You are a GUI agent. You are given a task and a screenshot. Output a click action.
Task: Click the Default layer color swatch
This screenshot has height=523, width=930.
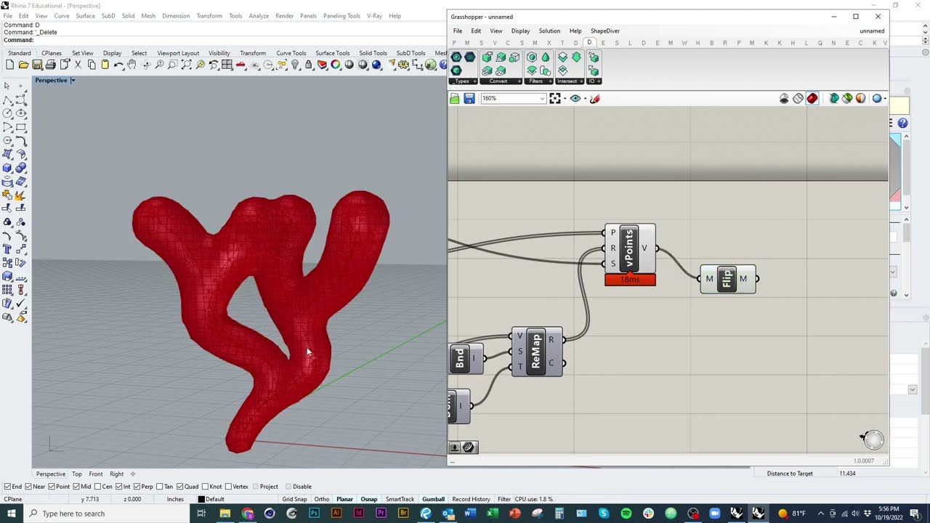tap(202, 499)
